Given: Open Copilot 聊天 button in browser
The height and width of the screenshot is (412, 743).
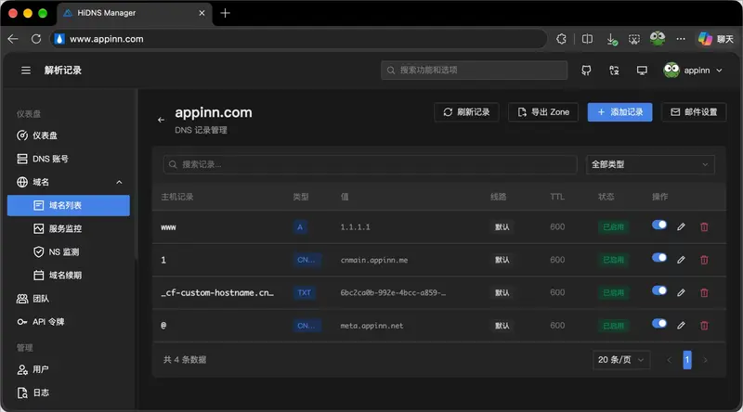Looking at the screenshot, I should click(x=715, y=39).
